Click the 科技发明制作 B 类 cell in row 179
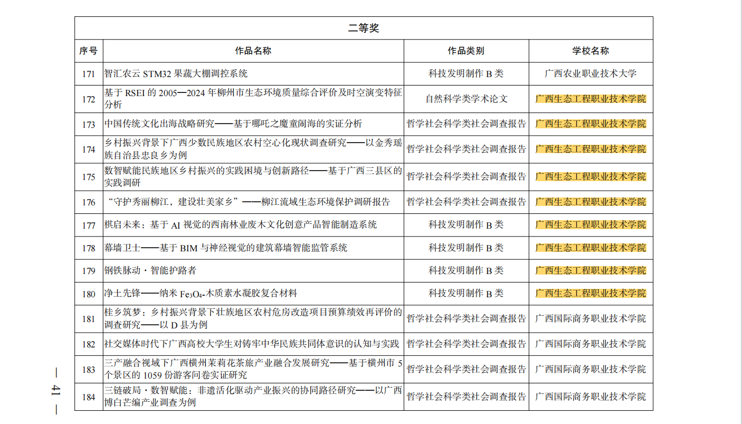Image resolution: width=742 pixels, height=424 pixels. click(466, 271)
